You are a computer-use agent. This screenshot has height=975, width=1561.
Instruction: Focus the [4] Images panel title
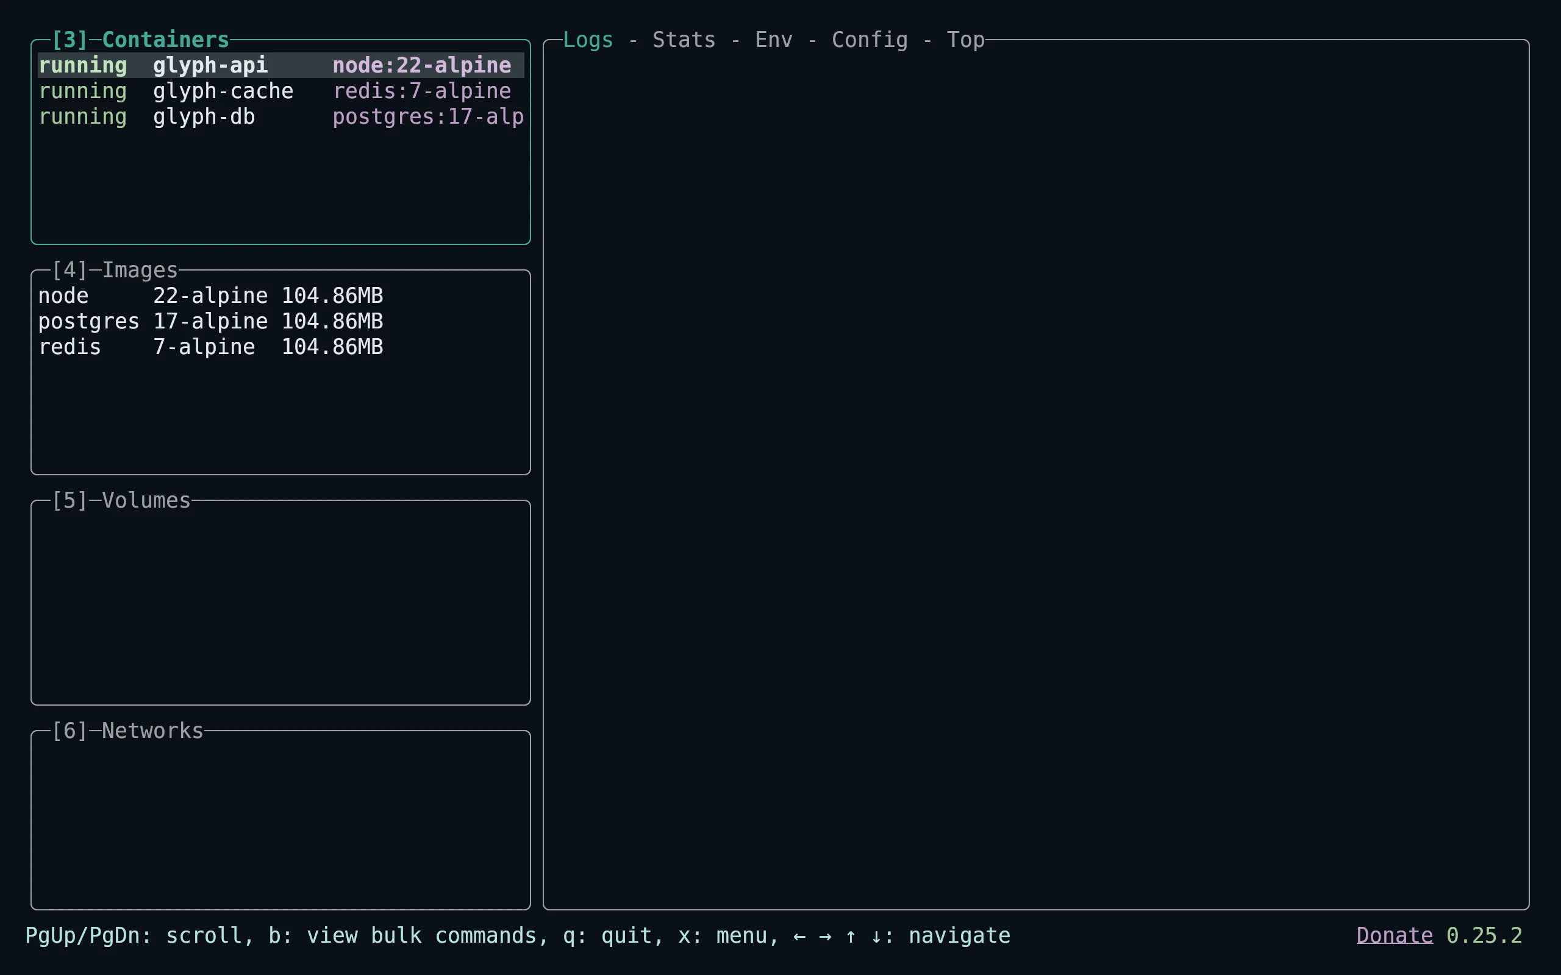click(114, 270)
